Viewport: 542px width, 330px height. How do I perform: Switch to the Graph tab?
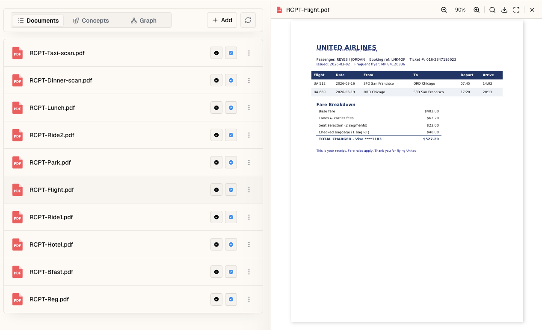(144, 21)
